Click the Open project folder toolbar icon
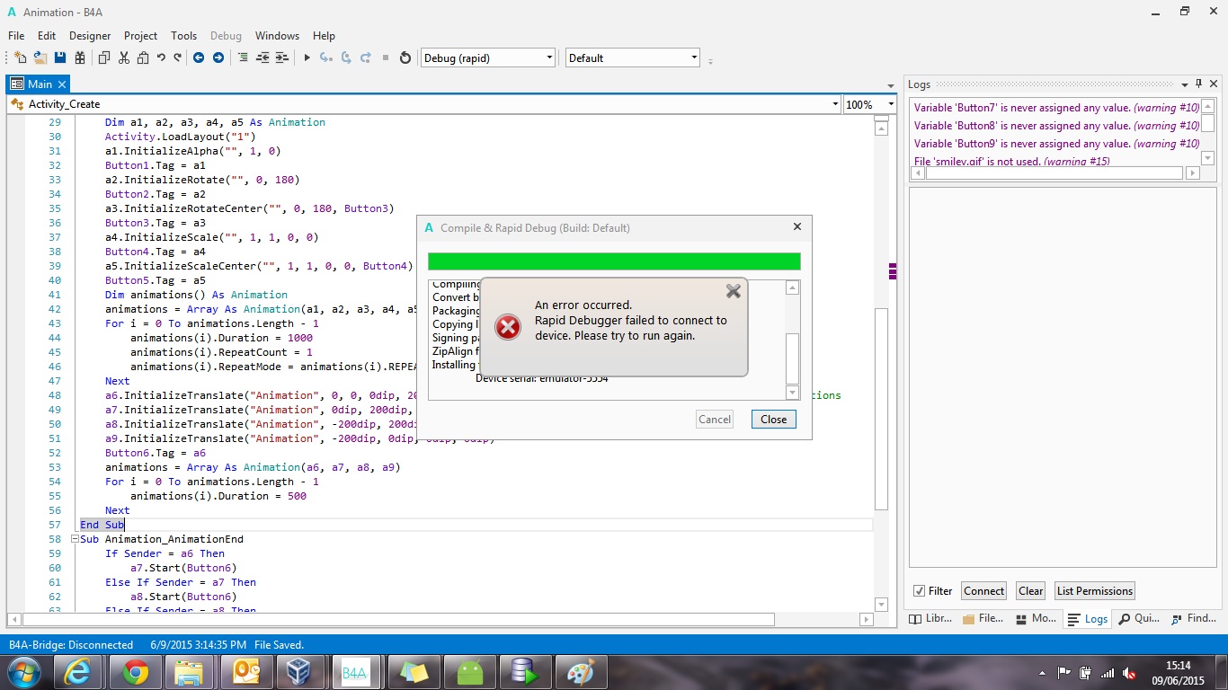Image resolution: width=1228 pixels, height=690 pixels. (40, 57)
